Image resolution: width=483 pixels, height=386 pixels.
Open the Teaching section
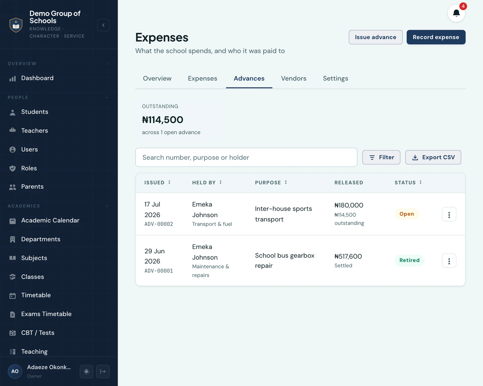tap(59, 352)
